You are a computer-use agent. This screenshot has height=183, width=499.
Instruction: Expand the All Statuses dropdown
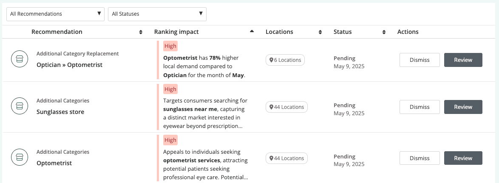pos(157,14)
